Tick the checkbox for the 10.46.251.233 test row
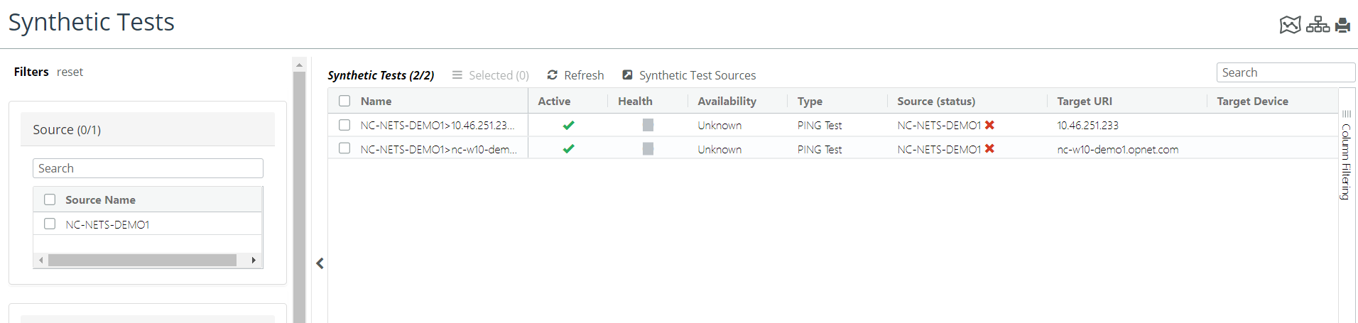The image size is (1358, 323). (x=344, y=125)
